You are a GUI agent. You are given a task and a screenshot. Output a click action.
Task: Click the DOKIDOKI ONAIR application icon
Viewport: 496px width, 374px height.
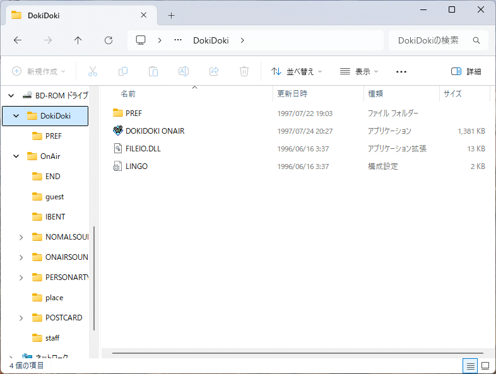(117, 131)
